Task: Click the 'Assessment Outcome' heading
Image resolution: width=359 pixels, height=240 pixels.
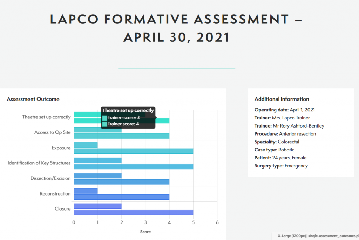Action: [x=33, y=99]
